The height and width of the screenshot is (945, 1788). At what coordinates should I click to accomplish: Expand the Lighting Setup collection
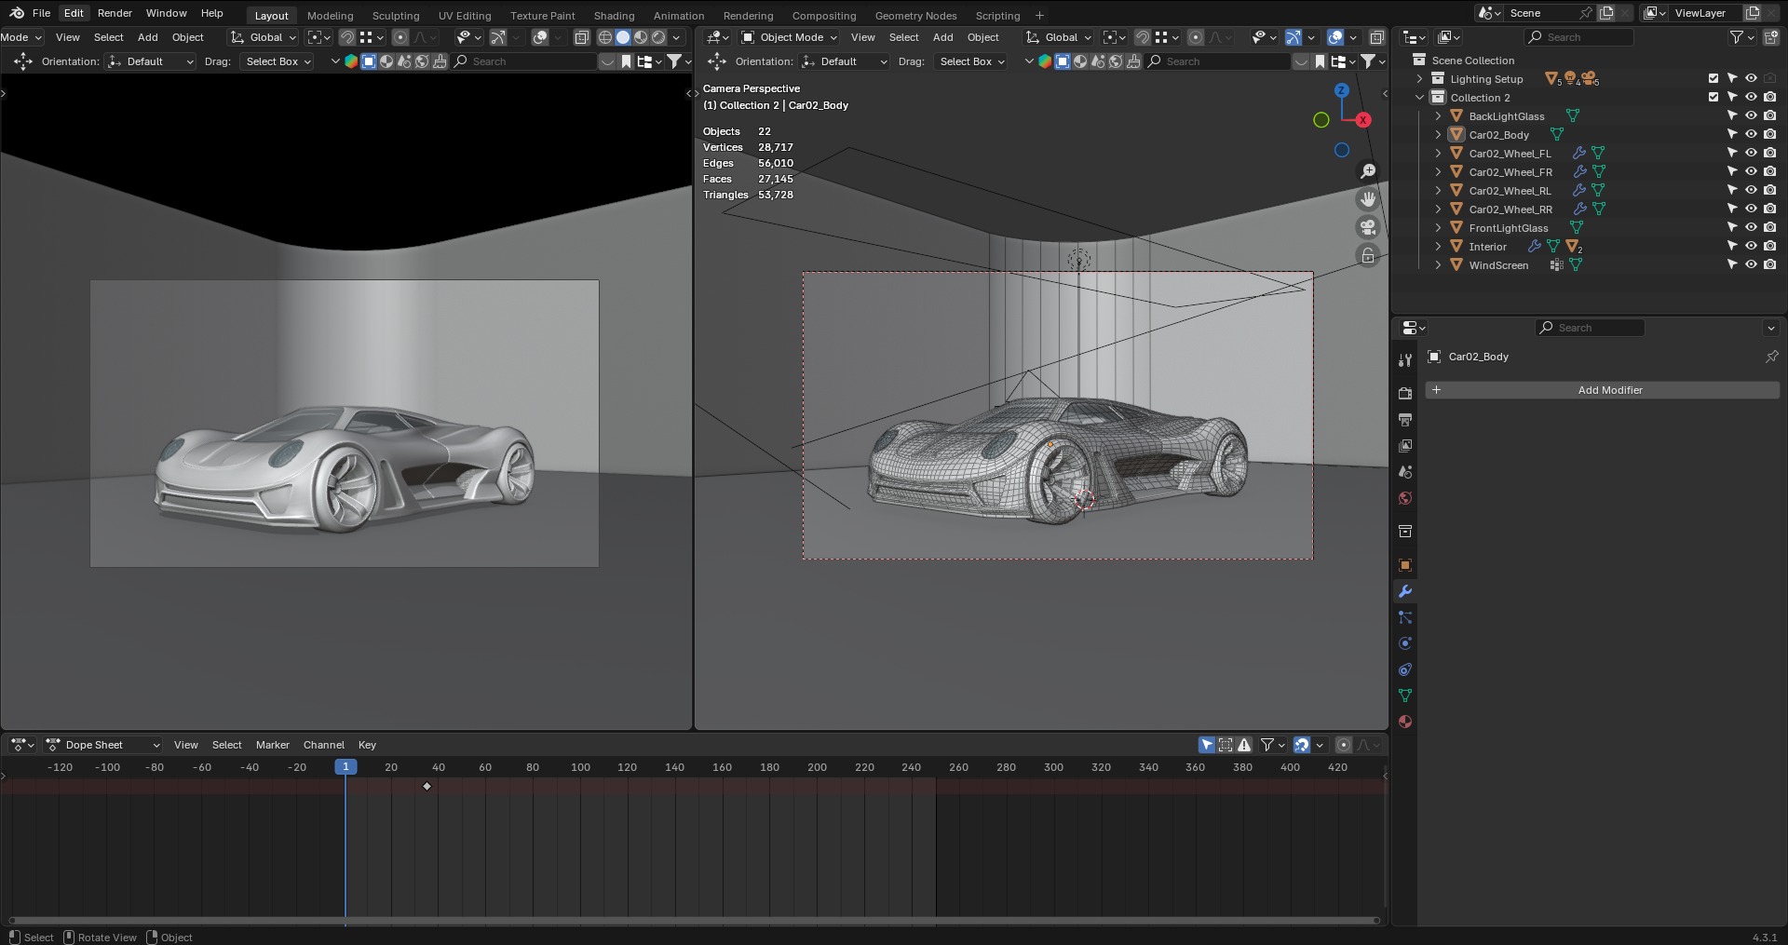[1420, 78]
